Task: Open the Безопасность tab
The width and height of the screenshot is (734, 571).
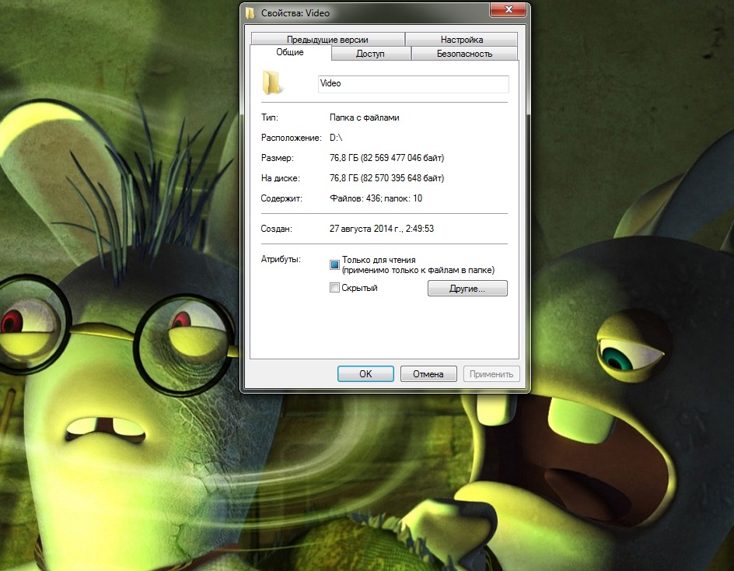Action: tap(464, 54)
